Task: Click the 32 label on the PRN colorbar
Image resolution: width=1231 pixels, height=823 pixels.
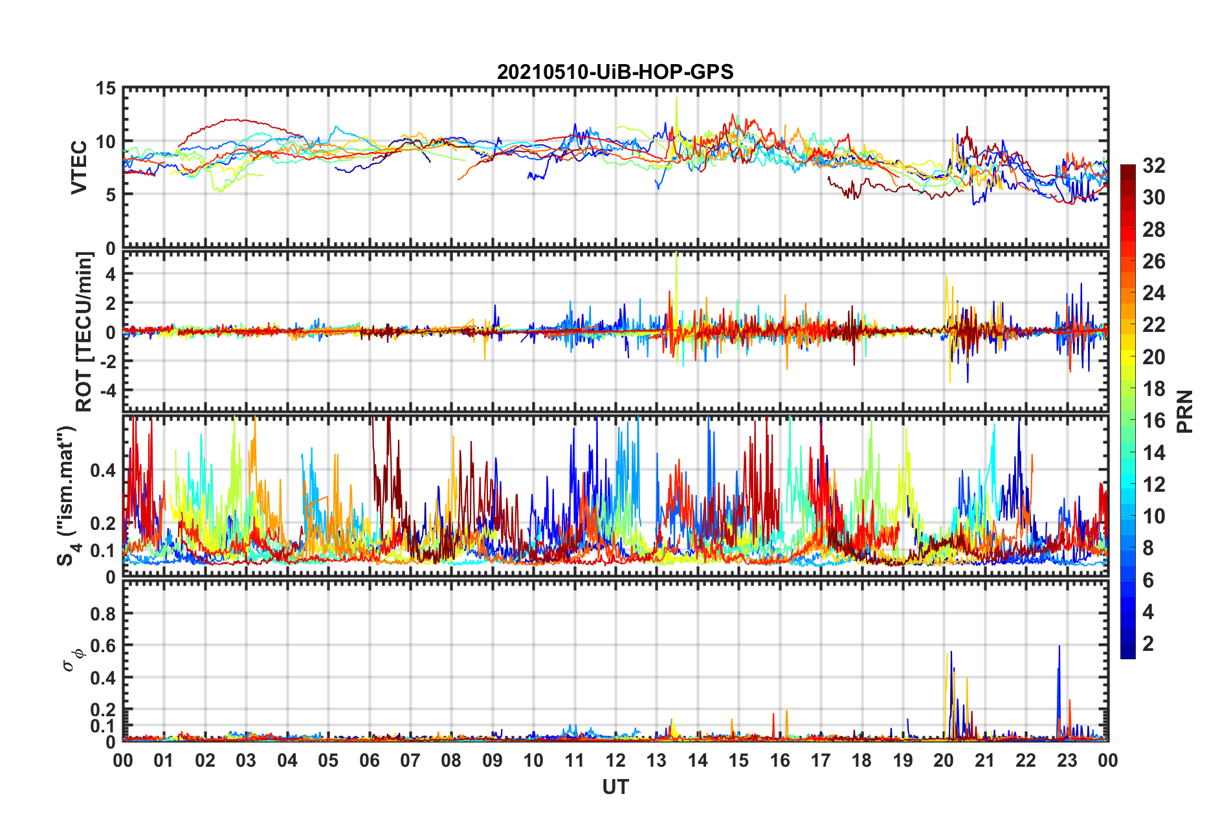Action: (x=1154, y=166)
